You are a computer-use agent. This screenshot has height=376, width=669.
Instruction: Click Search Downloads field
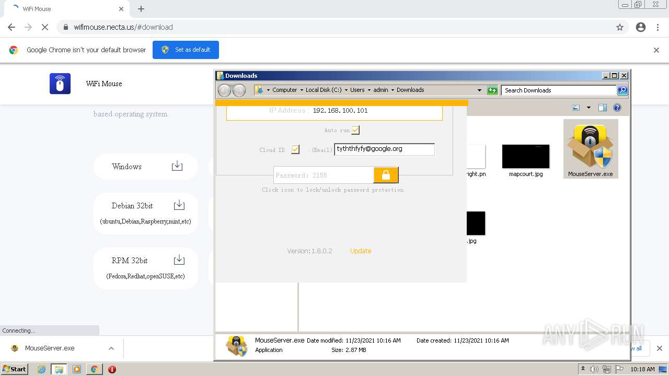click(559, 90)
